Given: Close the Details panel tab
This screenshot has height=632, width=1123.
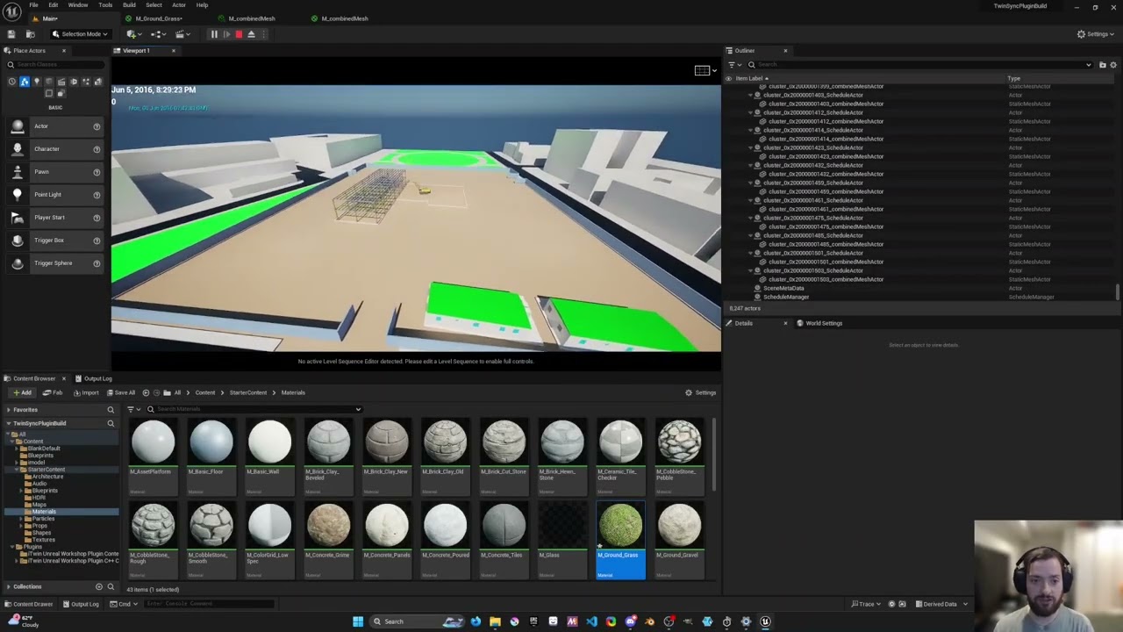Looking at the screenshot, I should (785, 323).
